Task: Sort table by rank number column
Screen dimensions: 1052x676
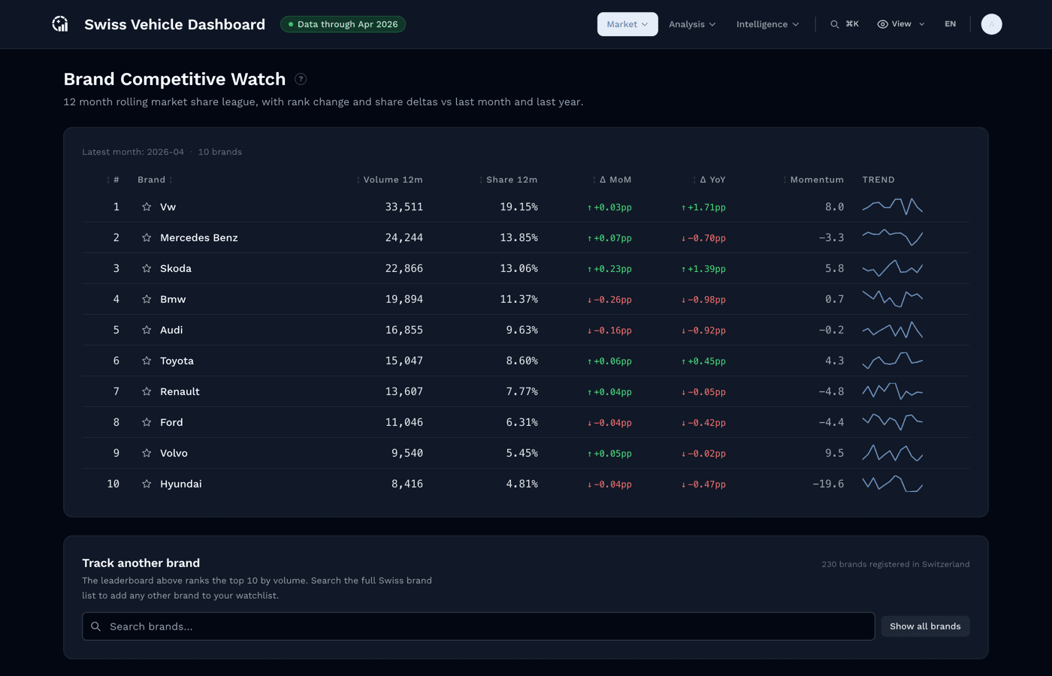Action: tap(113, 180)
